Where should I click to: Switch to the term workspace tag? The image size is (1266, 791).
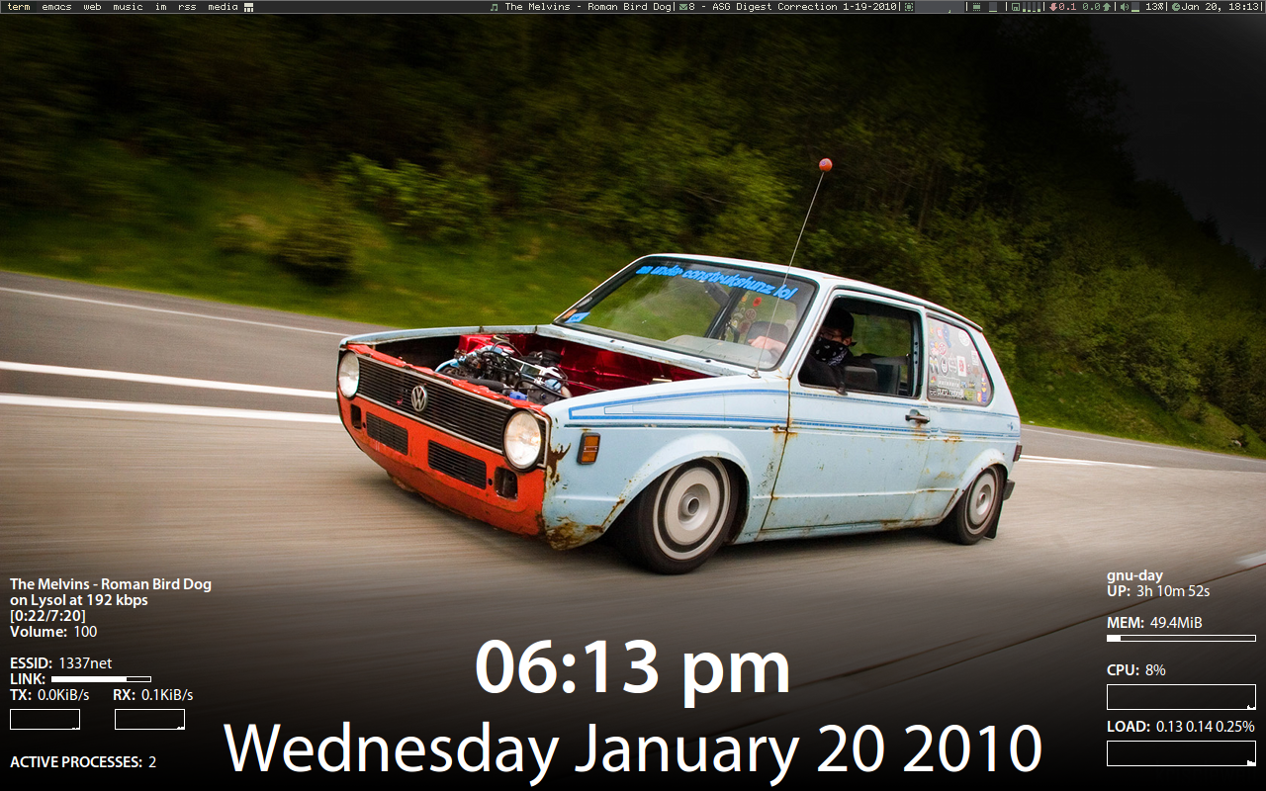point(19,7)
